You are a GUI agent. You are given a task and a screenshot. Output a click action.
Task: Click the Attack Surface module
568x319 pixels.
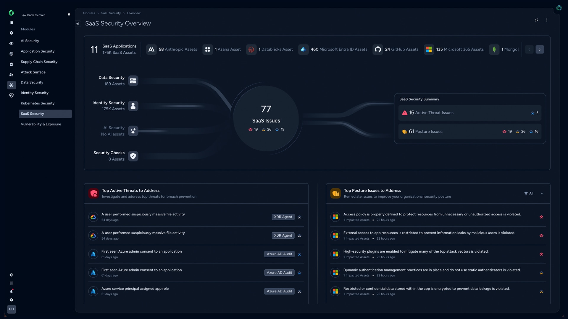pyautogui.click(x=33, y=72)
